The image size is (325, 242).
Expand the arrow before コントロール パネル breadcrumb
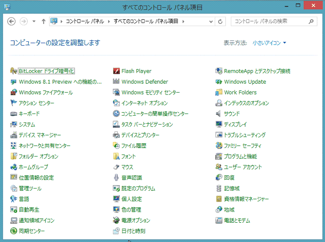click(x=62, y=21)
